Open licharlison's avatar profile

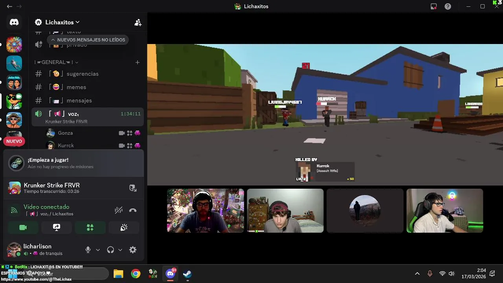(x=14, y=250)
